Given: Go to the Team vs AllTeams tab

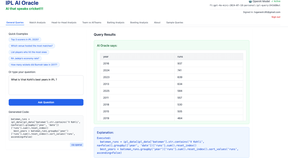Looking at the screenshot, I should click(91, 23).
